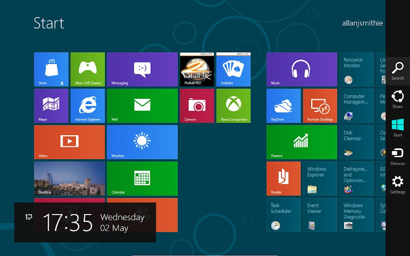Open the Music tile
Screen dimensions: 410x256
coord(302,69)
